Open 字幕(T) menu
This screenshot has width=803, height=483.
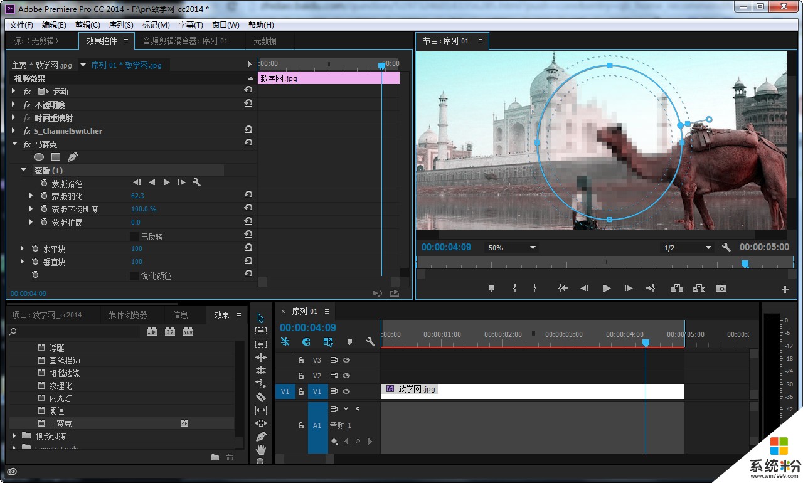click(x=191, y=25)
